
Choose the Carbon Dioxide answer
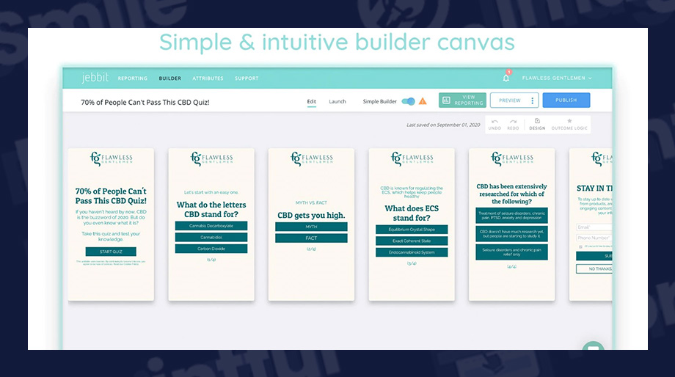[211, 249]
